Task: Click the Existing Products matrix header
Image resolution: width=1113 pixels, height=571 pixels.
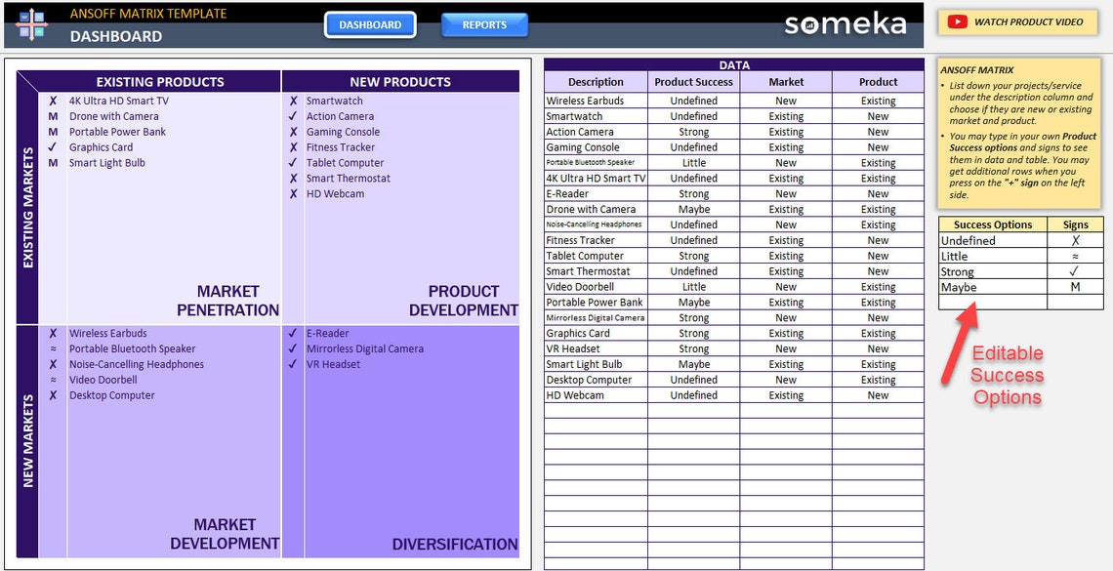Action: (160, 82)
